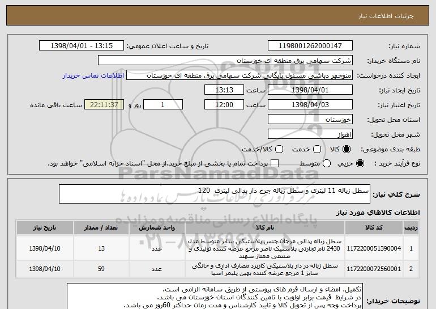
Task: Click the شماره نیاز number field
Action: coord(310,46)
